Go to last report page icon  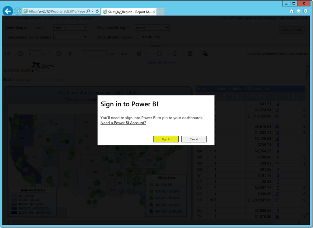(71, 54)
